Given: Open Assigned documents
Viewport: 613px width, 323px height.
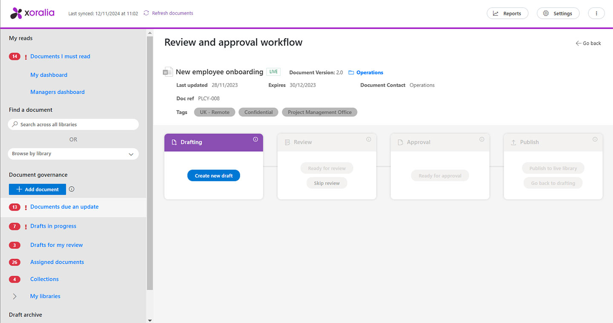Looking at the screenshot, I should [57, 262].
